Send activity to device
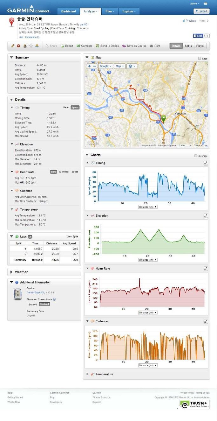Screen dimensions: 217x421 coord(107,46)
